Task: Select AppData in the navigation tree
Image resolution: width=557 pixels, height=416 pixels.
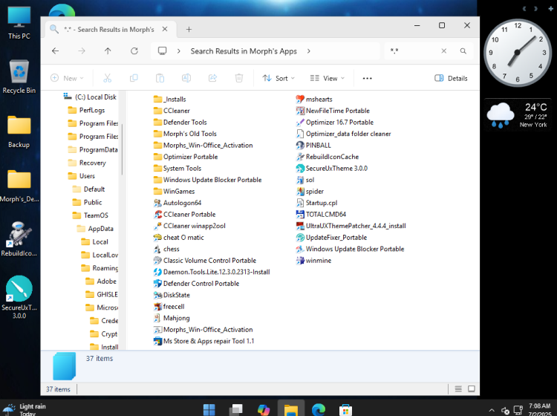Action: [95, 228]
